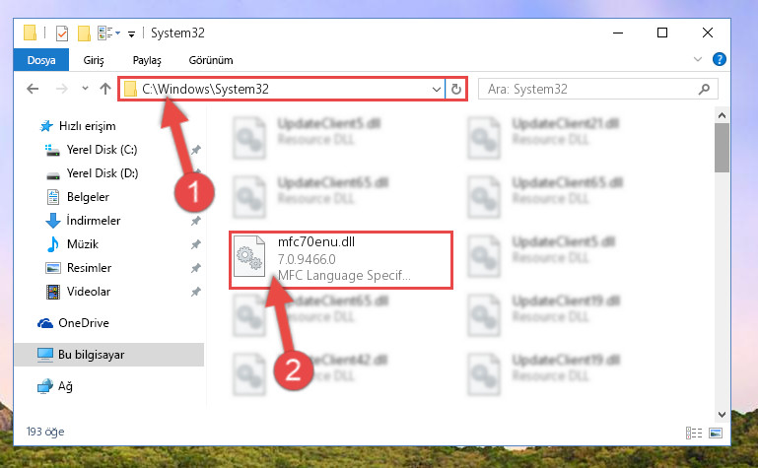
Task: Switch to large thumbnails view icon
Action: coord(716,433)
